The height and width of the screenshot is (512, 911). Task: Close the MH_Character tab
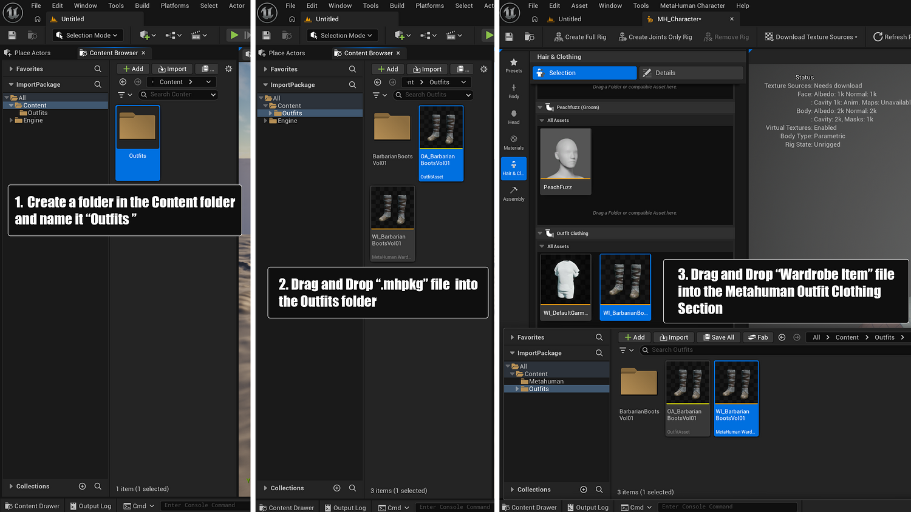[732, 19]
